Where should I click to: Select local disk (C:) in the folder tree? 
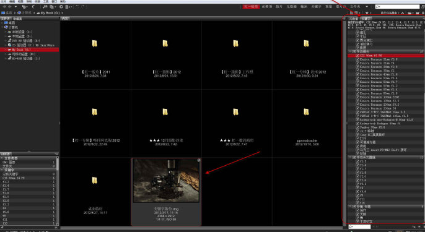(x=20, y=32)
